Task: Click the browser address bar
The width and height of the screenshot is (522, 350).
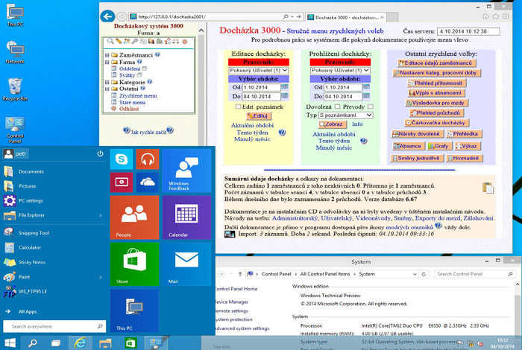Action: pos(216,16)
